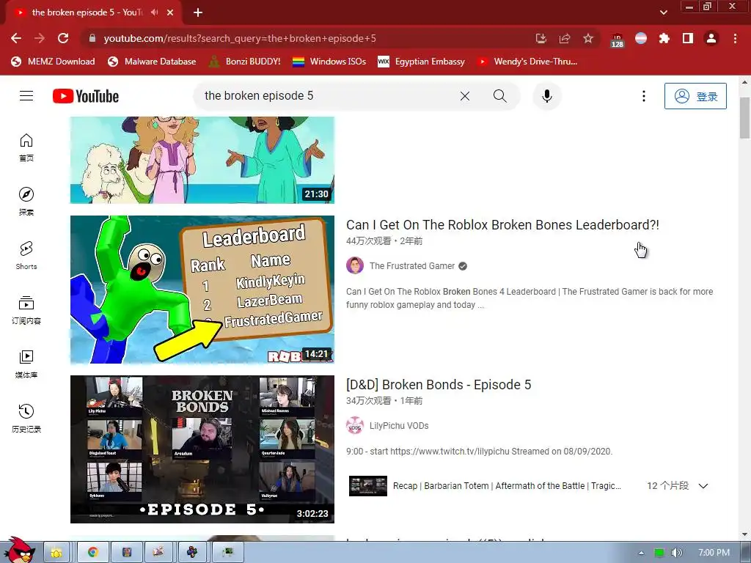Open Wendy's Drive-Thru bookmark

527,62
